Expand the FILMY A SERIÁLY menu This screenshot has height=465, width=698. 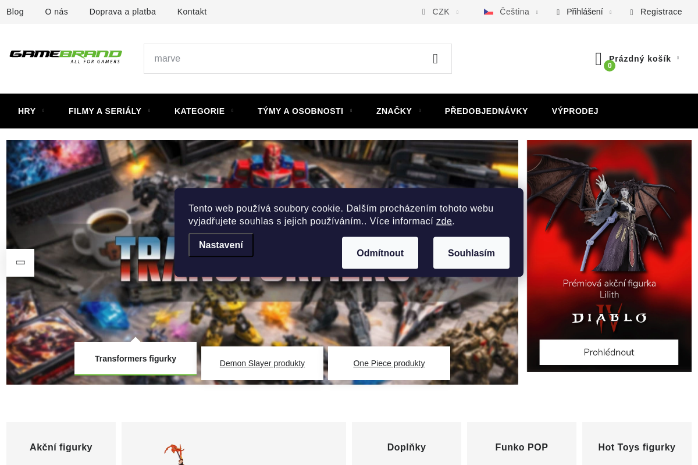click(x=109, y=111)
